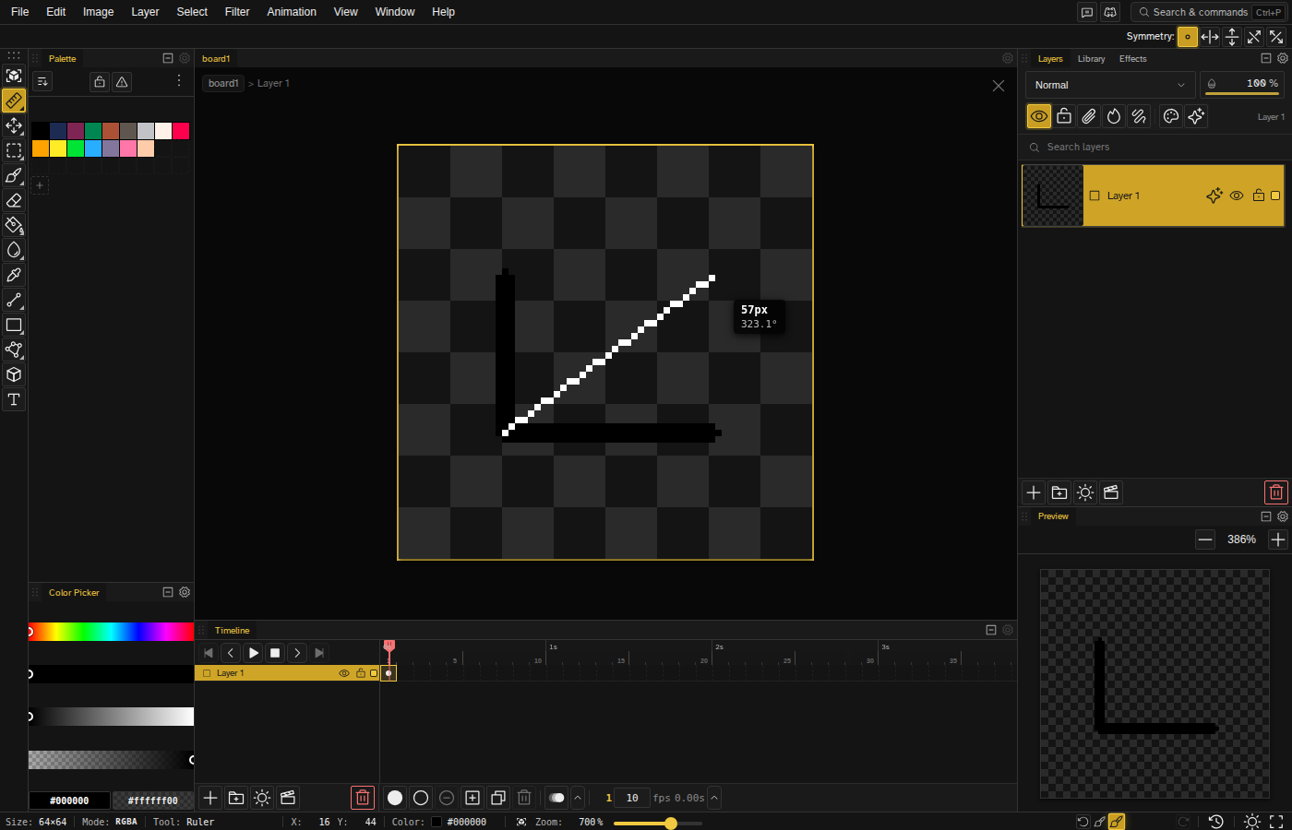The width and height of the screenshot is (1292, 830).
Task: Stop the animation playback
Action: tap(275, 653)
